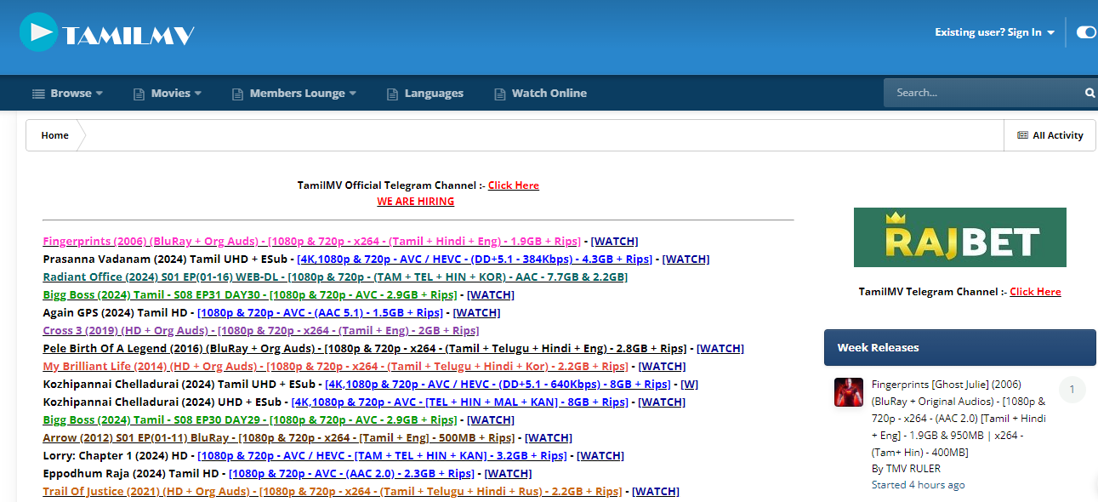Open Prasanna Vadanam 4K download link

pyautogui.click(x=475, y=260)
